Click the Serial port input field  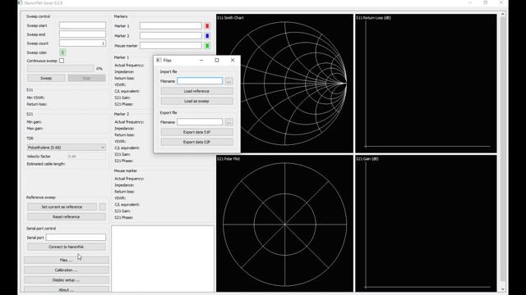(x=76, y=238)
